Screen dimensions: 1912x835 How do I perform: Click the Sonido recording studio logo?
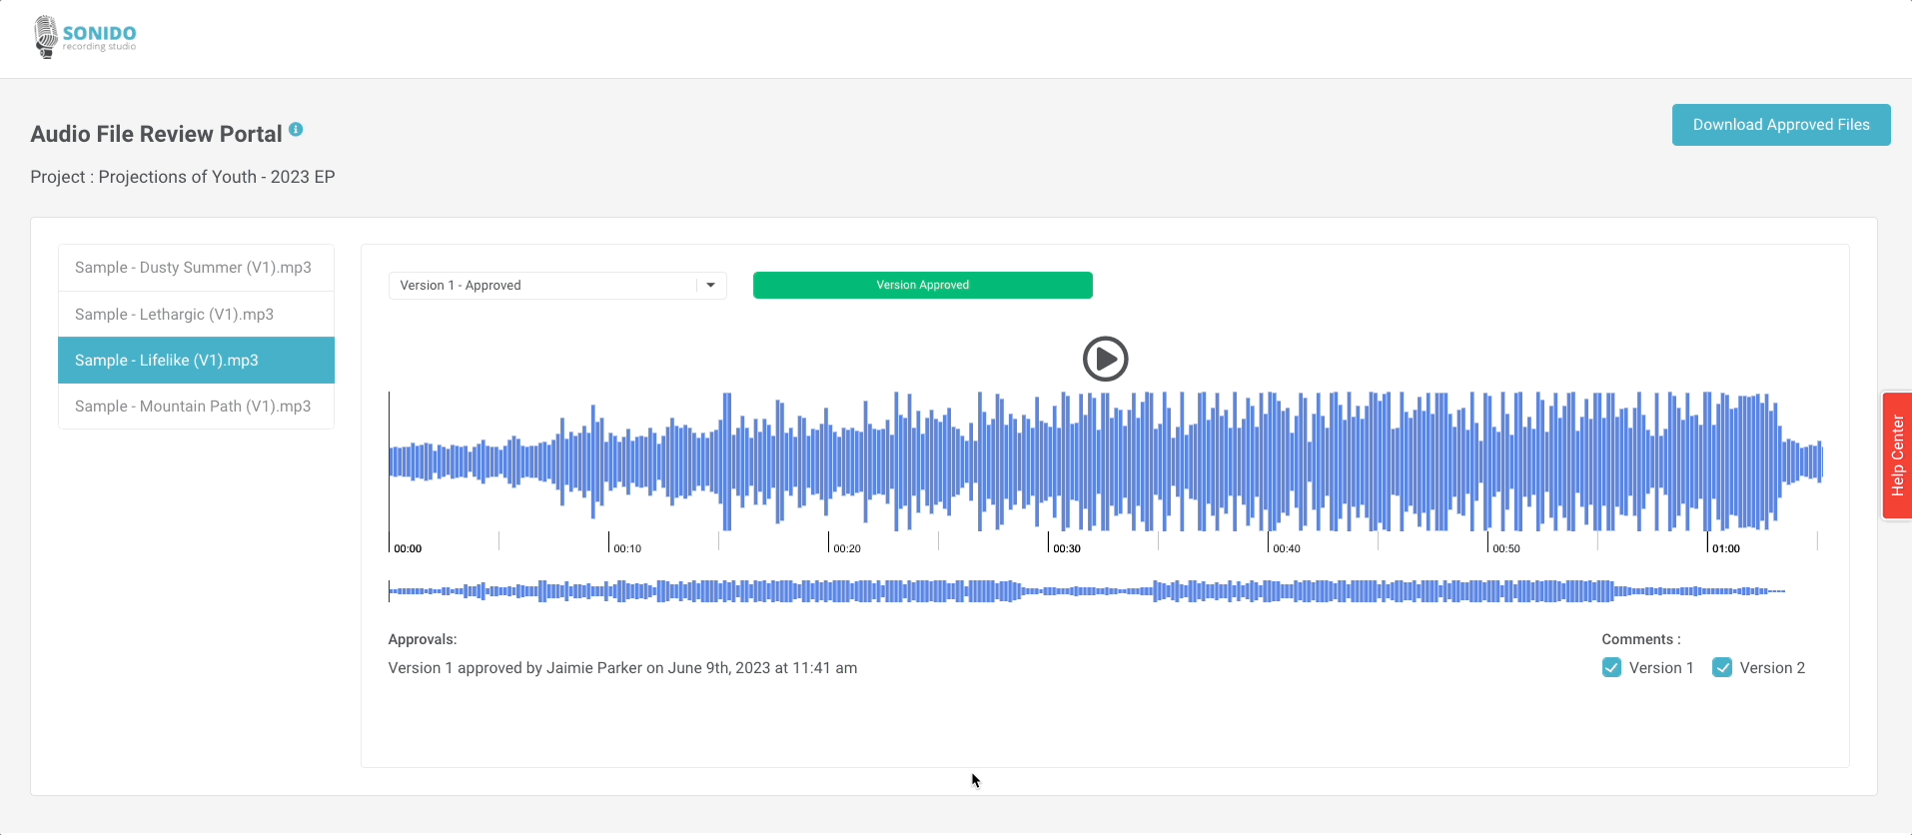pos(85,38)
